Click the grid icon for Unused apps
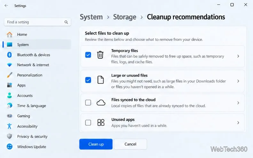 101,122
